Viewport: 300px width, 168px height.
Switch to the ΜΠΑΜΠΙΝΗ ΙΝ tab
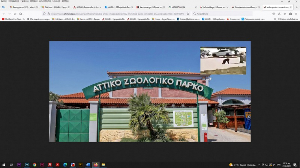pyautogui.click(x=182, y=7)
